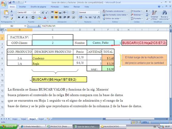Expand Formato cells dropdown
This screenshot has width=172, height=129.
pyautogui.click(x=137, y=19)
